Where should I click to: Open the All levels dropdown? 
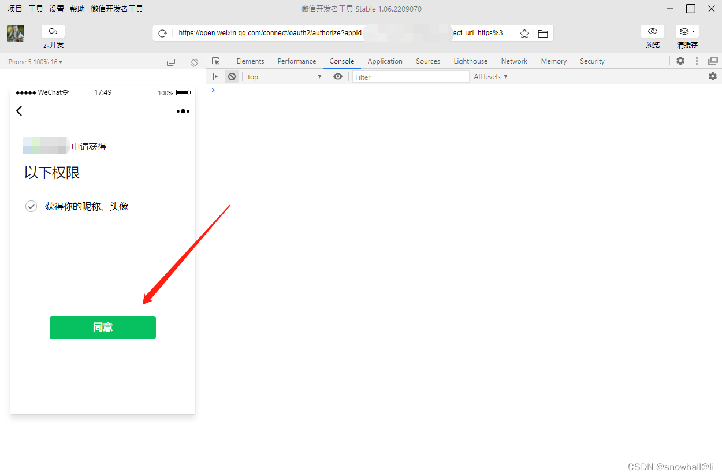[x=491, y=76]
